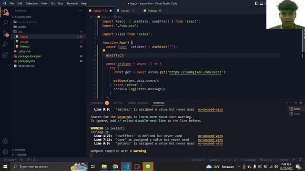Click the taskbar search box
The height and width of the screenshot is (171, 305).
(50, 167)
